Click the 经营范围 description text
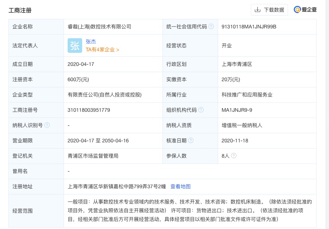The width and height of the screenshot is (329, 229). click(190, 210)
